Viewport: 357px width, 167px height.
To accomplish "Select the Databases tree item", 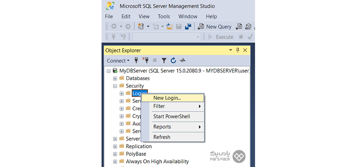I will (x=138, y=78).
